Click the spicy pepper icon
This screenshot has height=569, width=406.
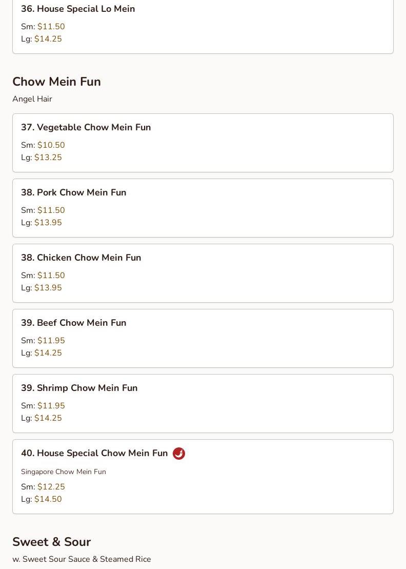coord(178,454)
